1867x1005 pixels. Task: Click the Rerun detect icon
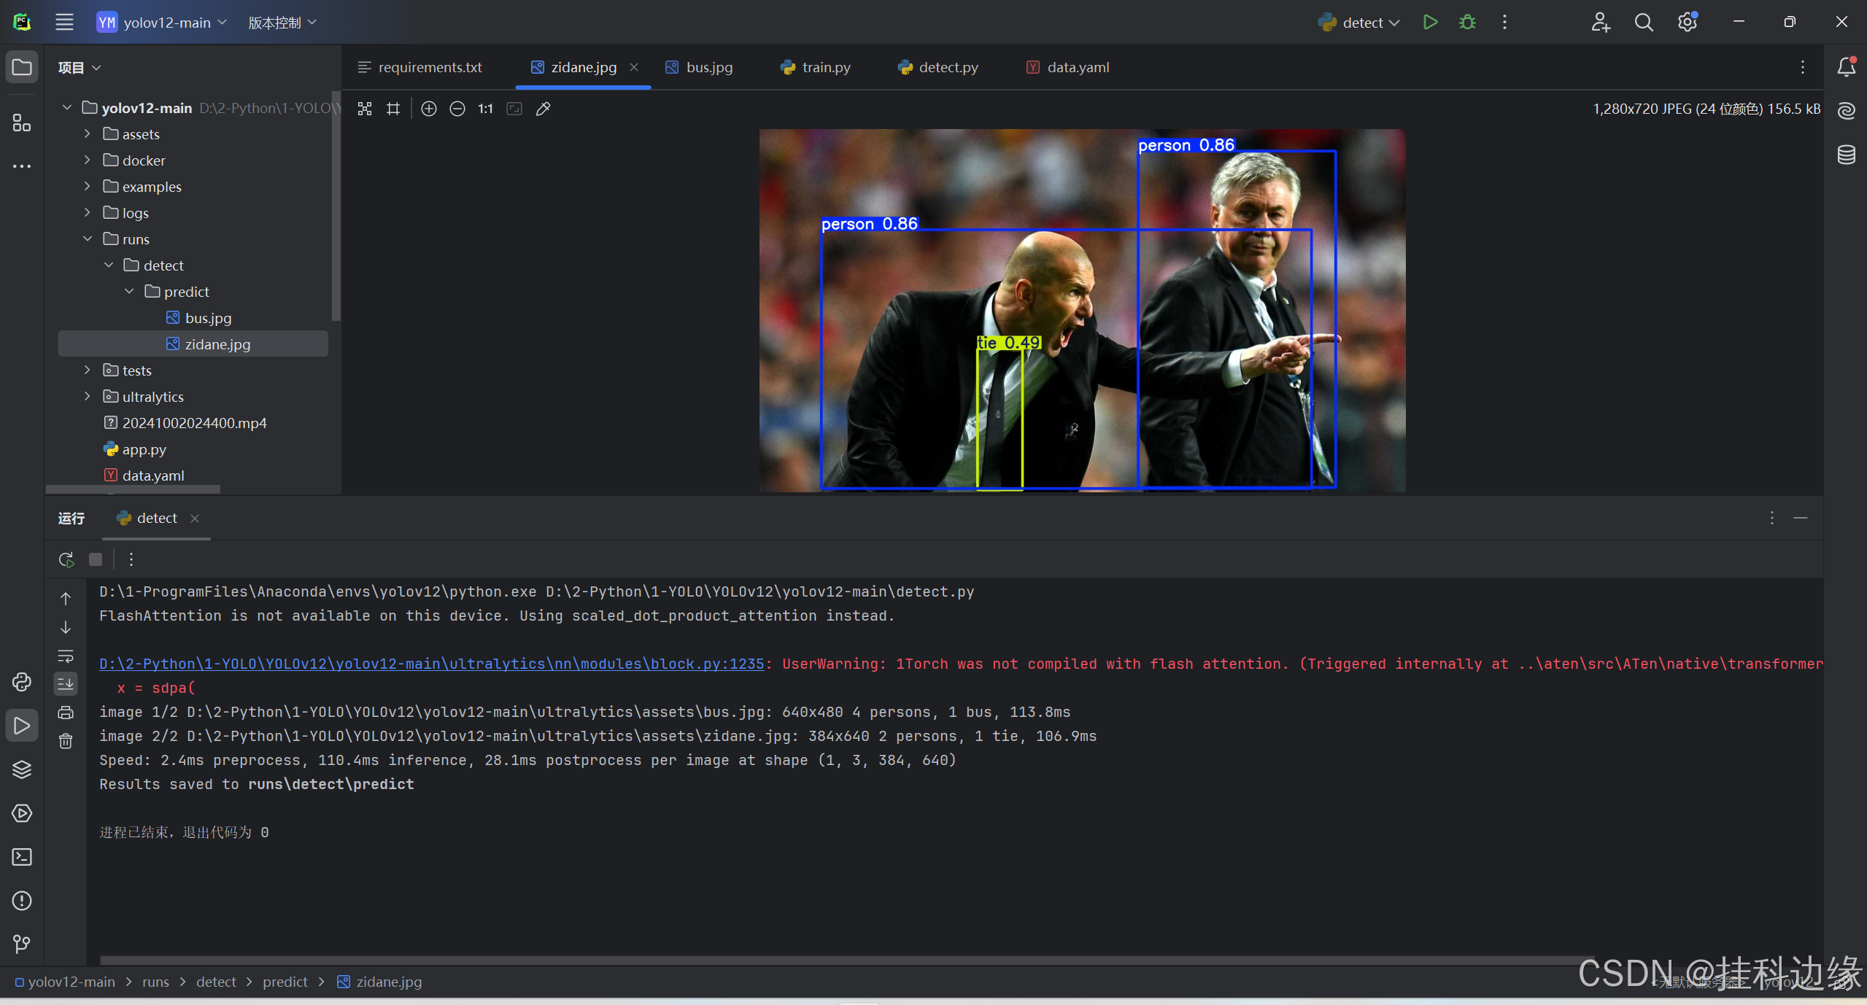coord(66,559)
